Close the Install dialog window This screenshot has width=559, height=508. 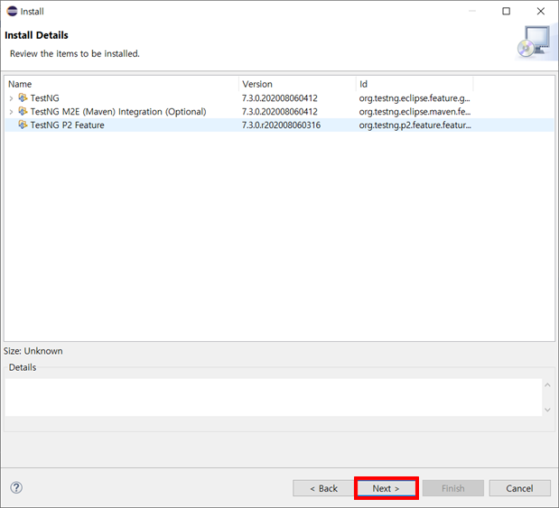540,11
